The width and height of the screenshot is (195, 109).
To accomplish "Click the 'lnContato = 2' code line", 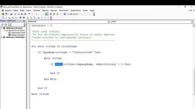I will tap(42, 25).
